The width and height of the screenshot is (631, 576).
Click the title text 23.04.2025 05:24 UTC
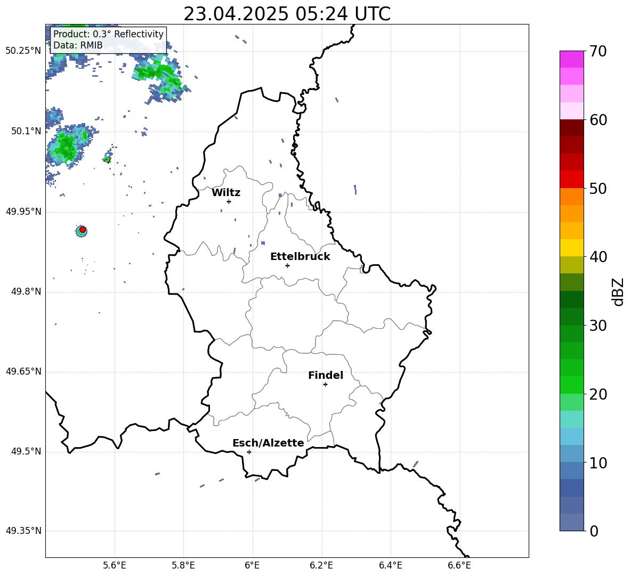pyautogui.click(x=287, y=14)
